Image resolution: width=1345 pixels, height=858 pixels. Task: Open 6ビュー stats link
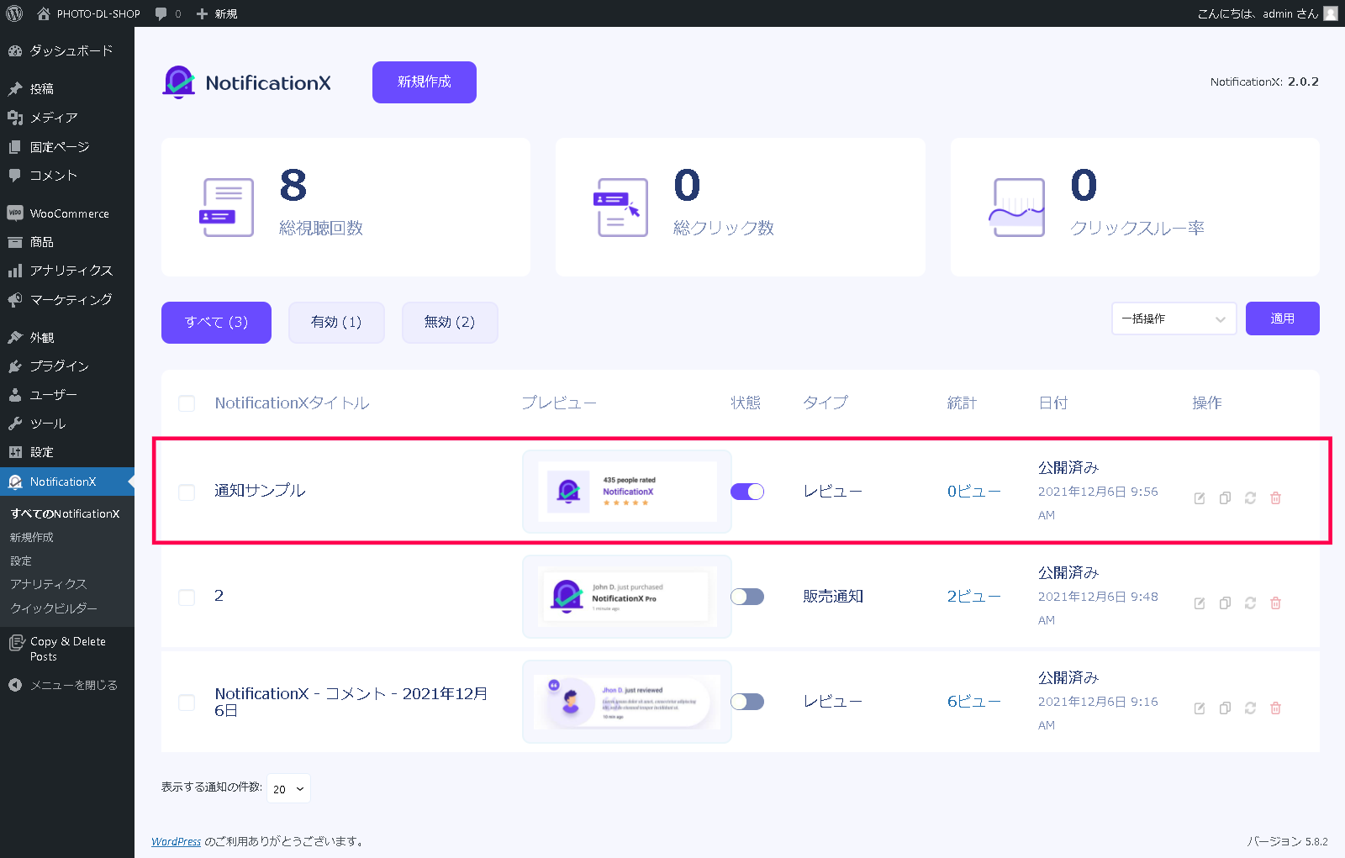(x=974, y=702)
